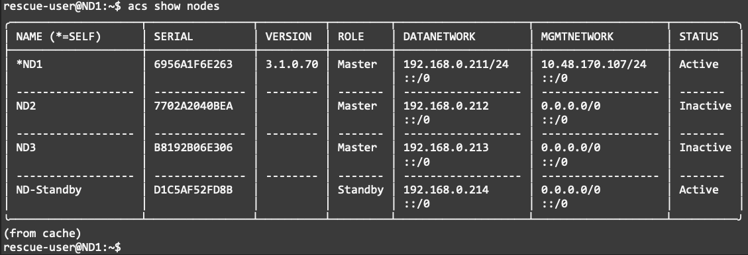Screen dimensions: 748x255
Task: Select the NAME (*=SELF) column header
Action: pos(59,36)
